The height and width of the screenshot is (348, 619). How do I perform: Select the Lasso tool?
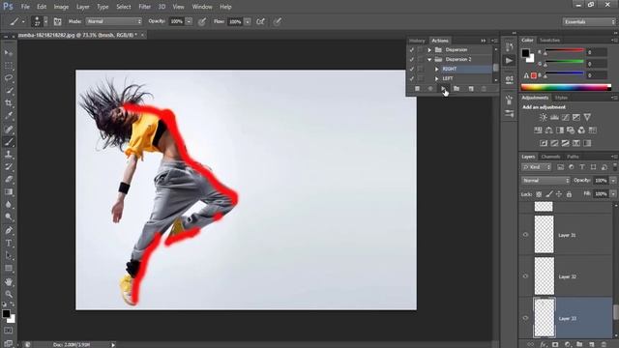[x=9, y=77]
